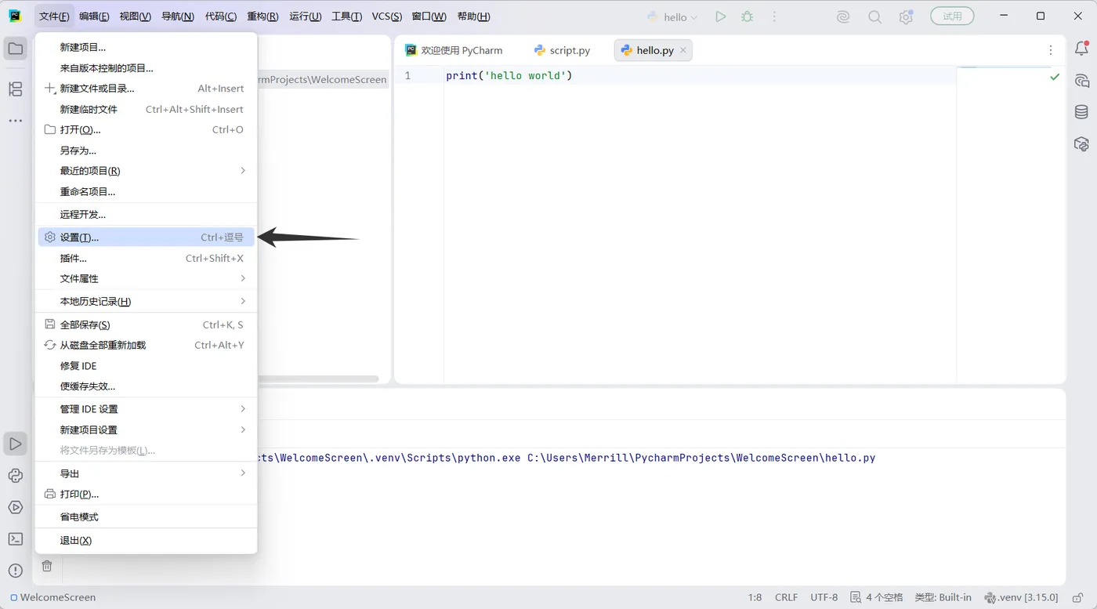Open the Database tool window icon
The height and width of the screenshot is (609, 1097).
1081,112
